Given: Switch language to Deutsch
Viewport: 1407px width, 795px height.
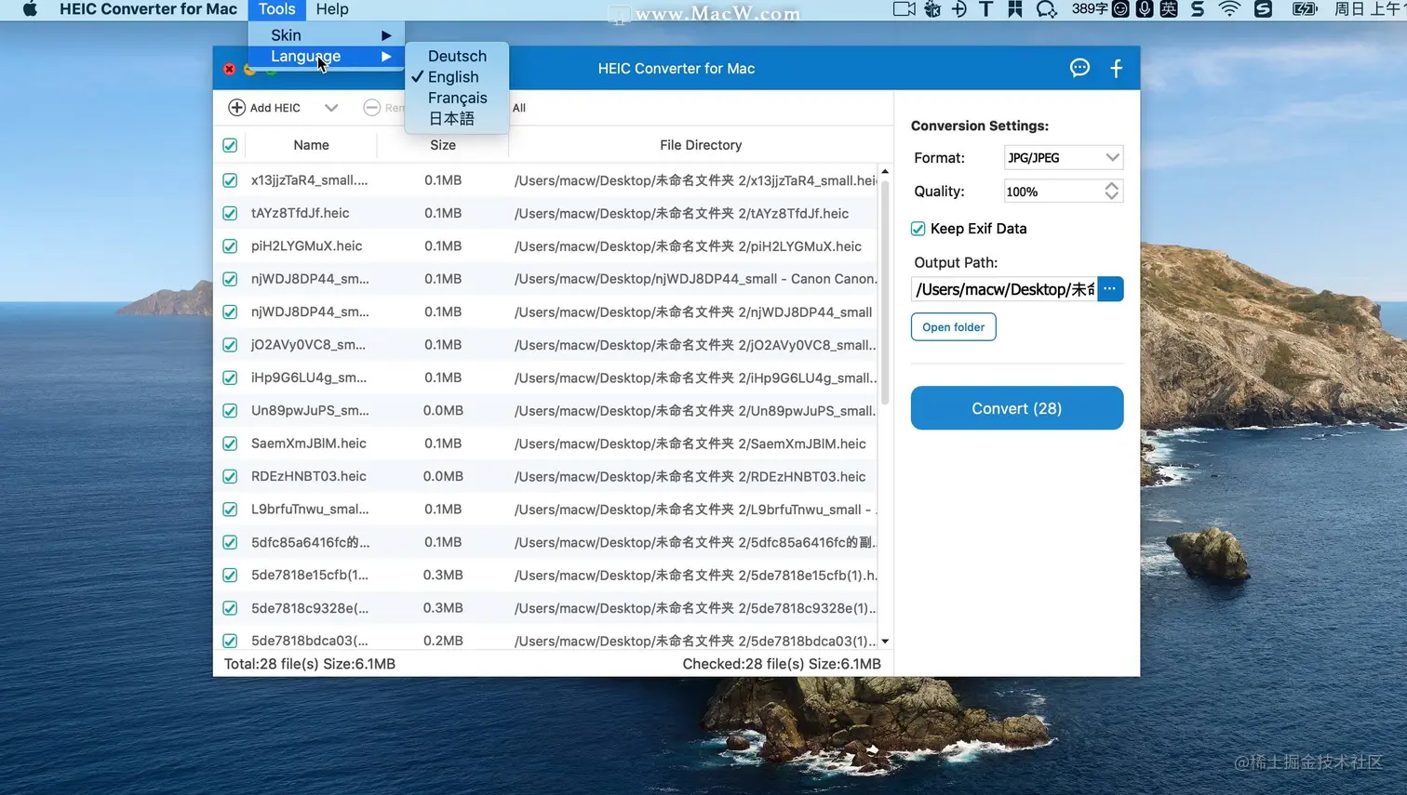Looking at the screenshot, I should [x=457, y=56].
